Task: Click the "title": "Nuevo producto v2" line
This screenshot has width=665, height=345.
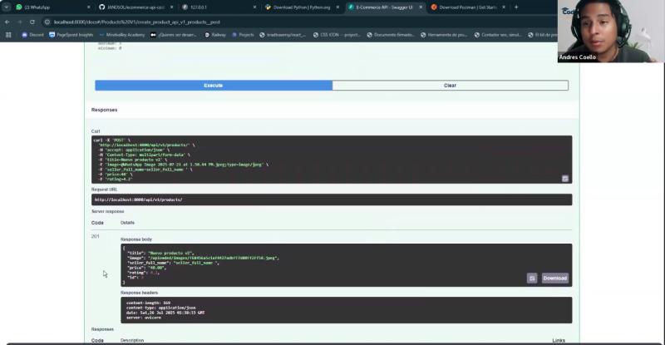Action: click(160, 253)
